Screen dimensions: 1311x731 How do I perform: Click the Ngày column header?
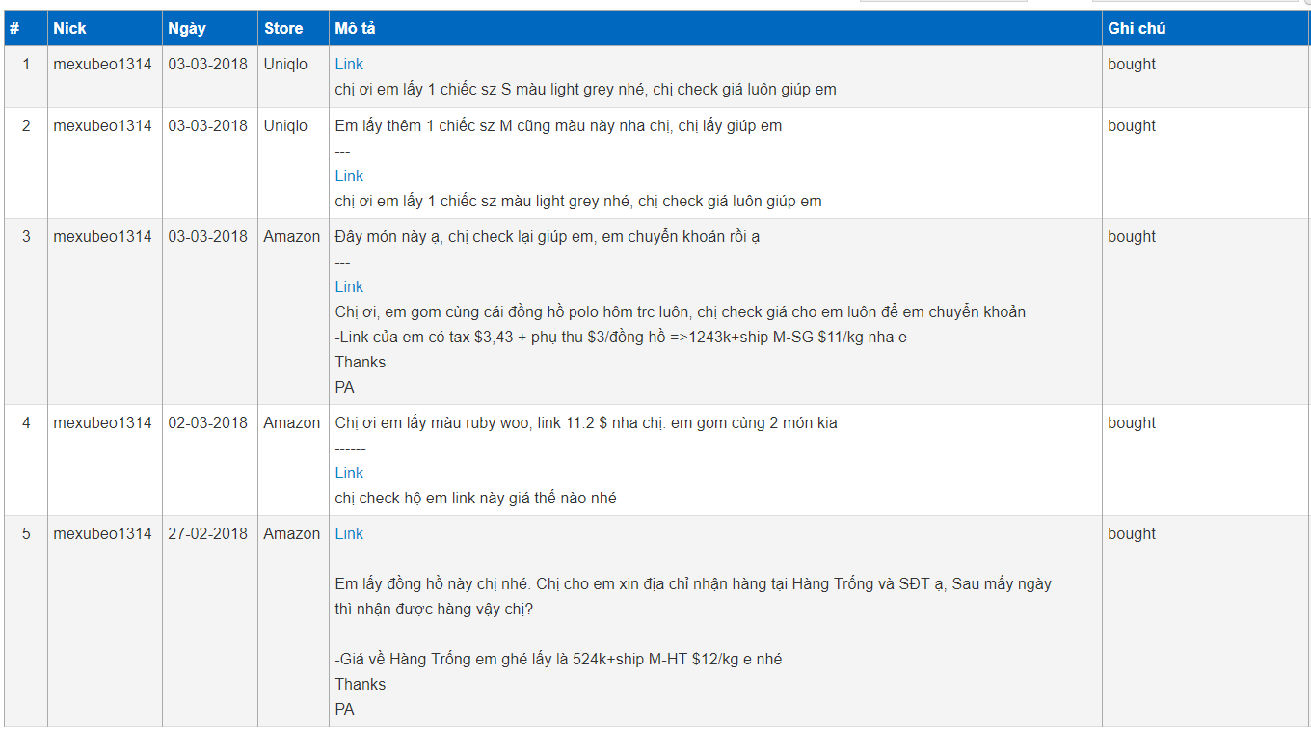(x=186, y=29)
